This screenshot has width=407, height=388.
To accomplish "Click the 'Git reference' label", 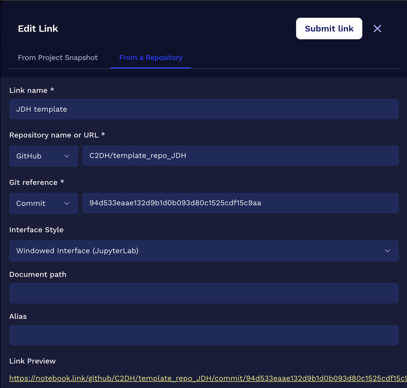I will point(37,182).
